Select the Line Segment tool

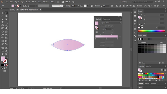[6, 22]
